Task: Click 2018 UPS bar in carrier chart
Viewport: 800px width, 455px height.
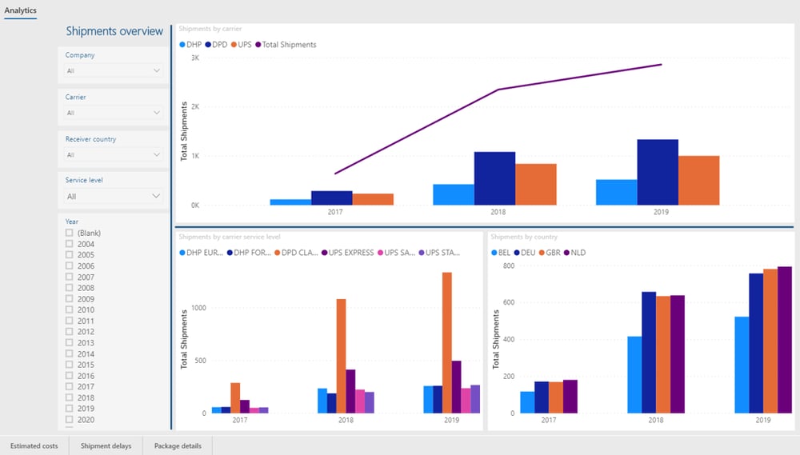Action: point(536,185)
